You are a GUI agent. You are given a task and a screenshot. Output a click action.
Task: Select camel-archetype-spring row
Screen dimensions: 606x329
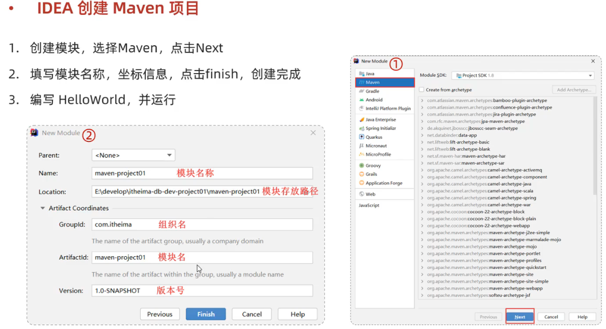tap(506, 198)
